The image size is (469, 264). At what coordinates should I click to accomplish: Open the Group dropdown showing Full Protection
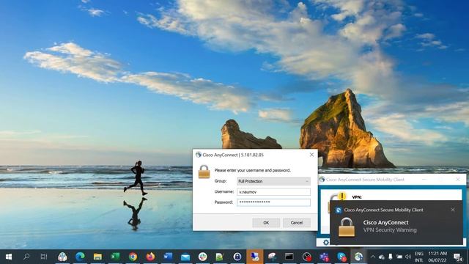[x=273, y=181]
